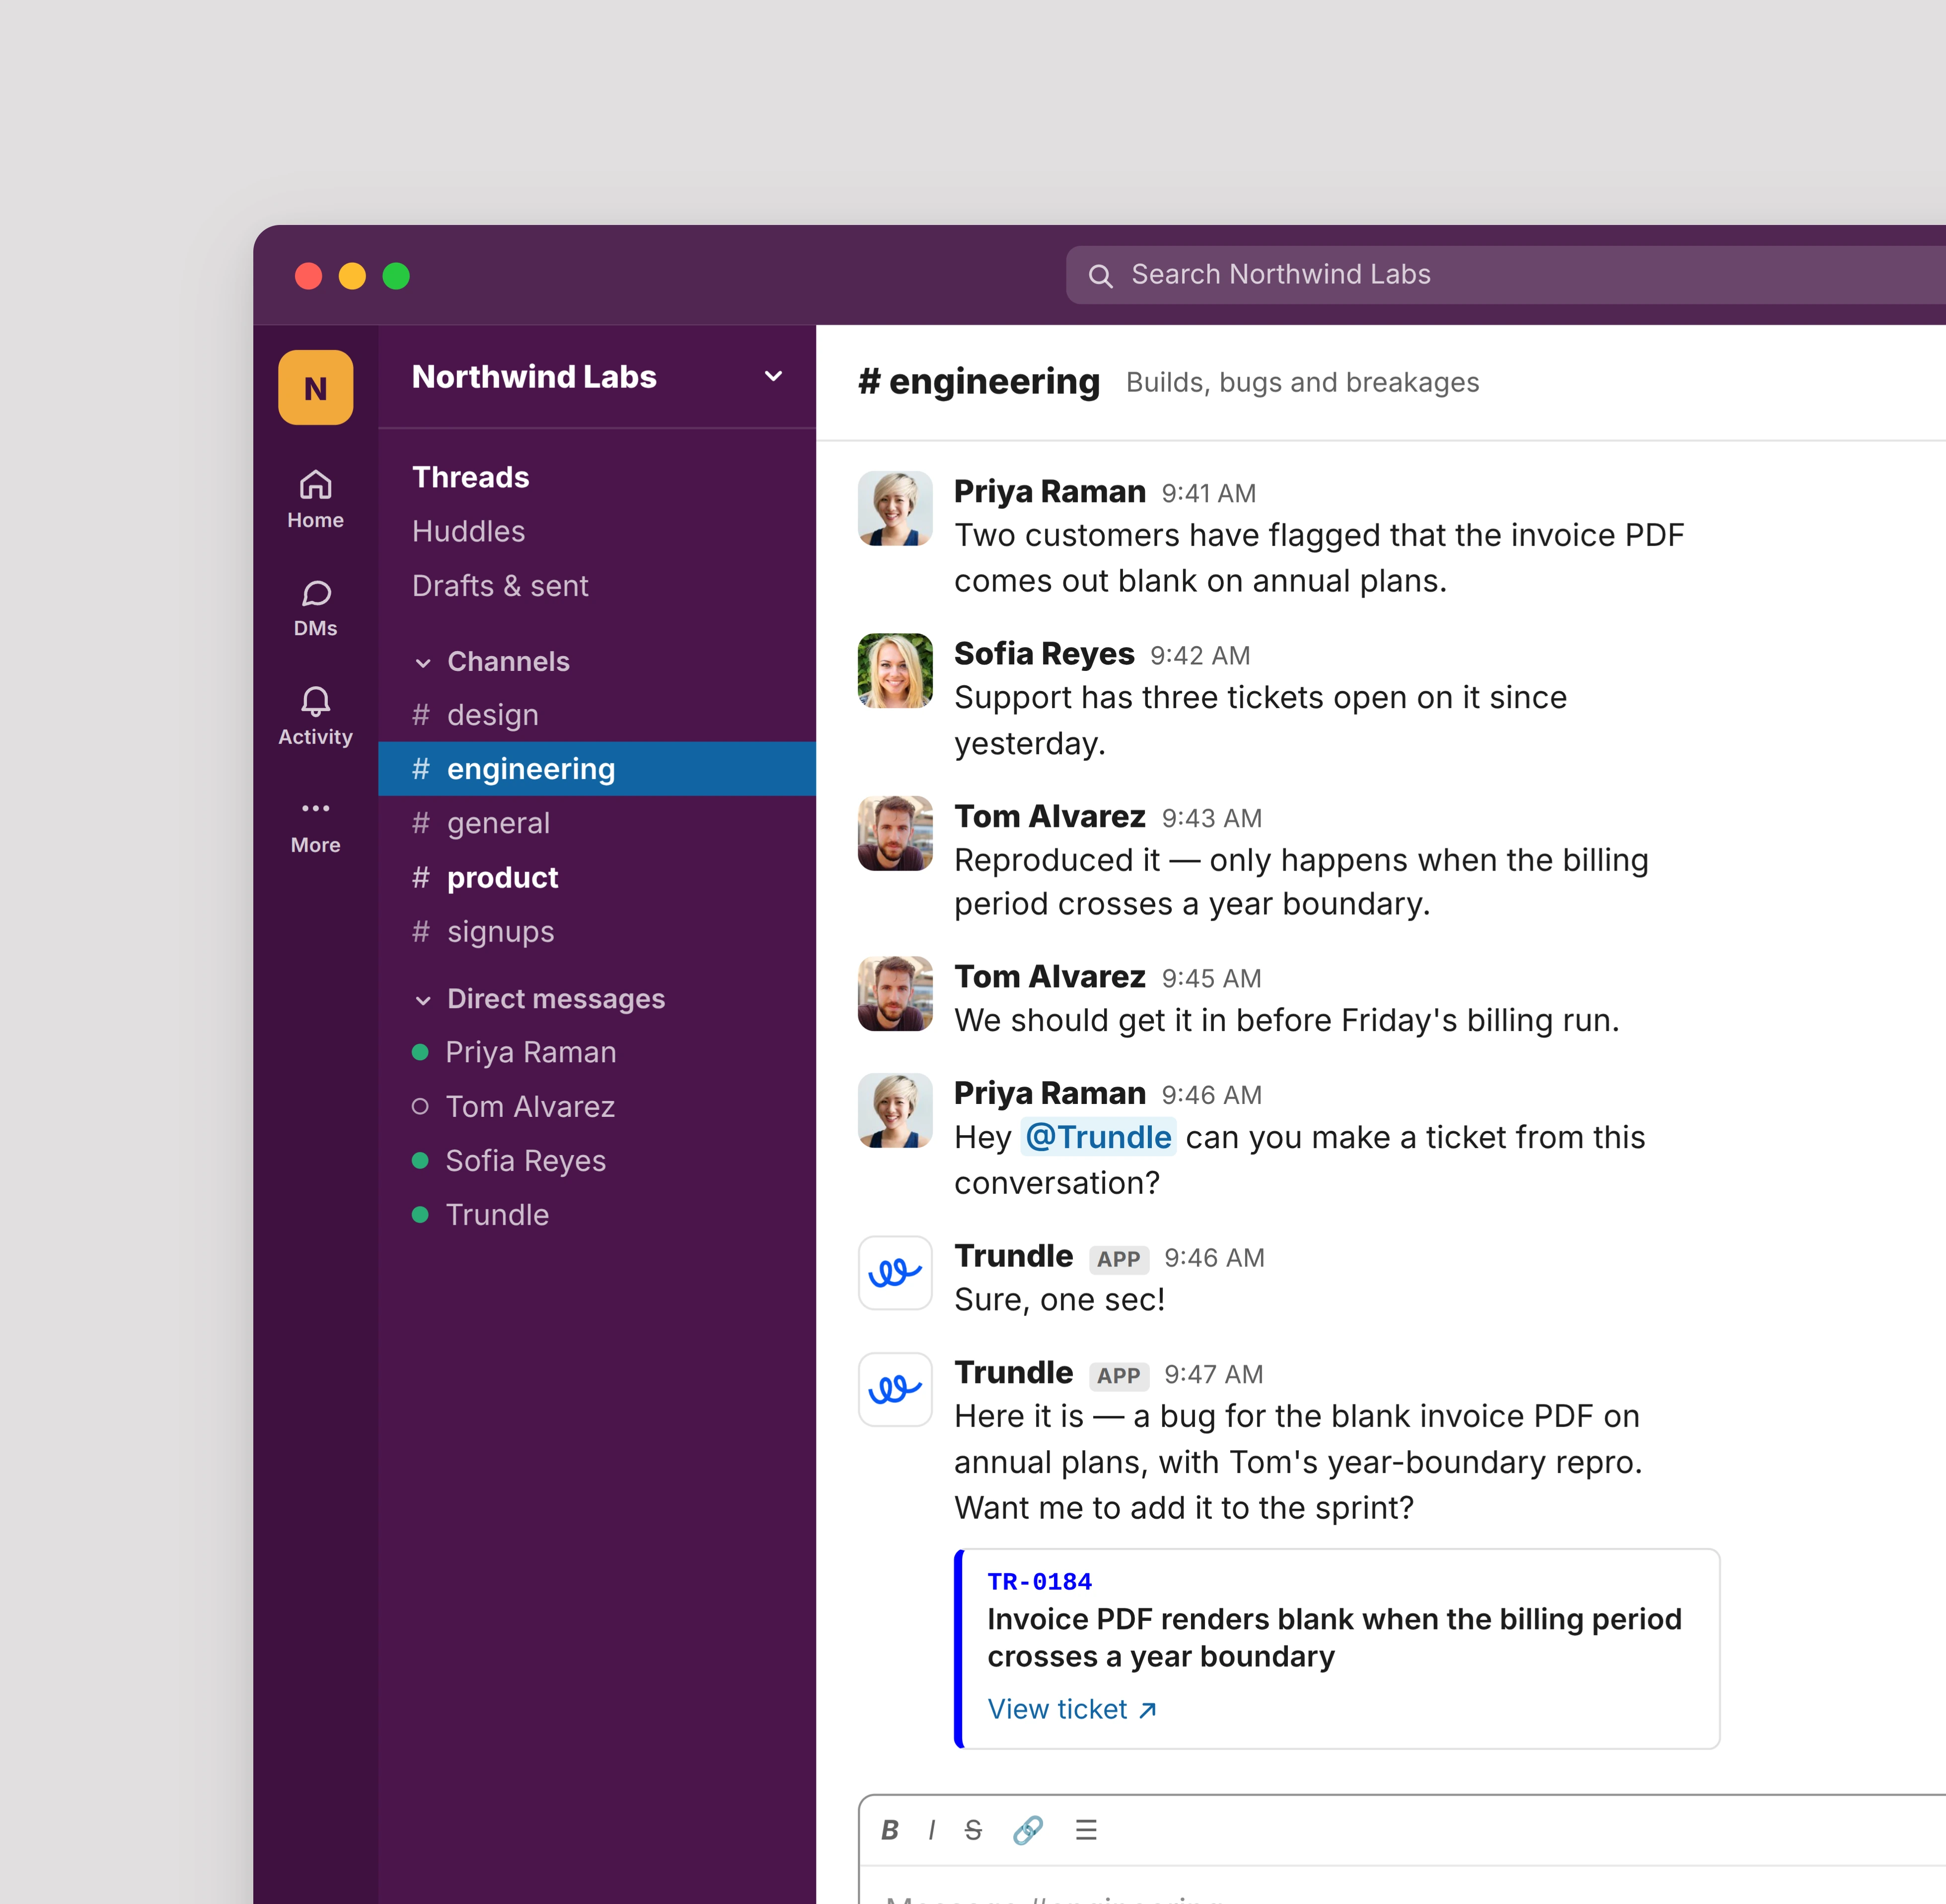Toggle bold formatting in composer

(889, 1830)
